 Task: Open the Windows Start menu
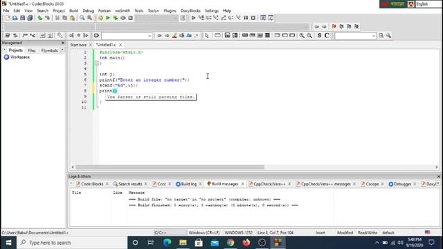(x=8, y=243)
